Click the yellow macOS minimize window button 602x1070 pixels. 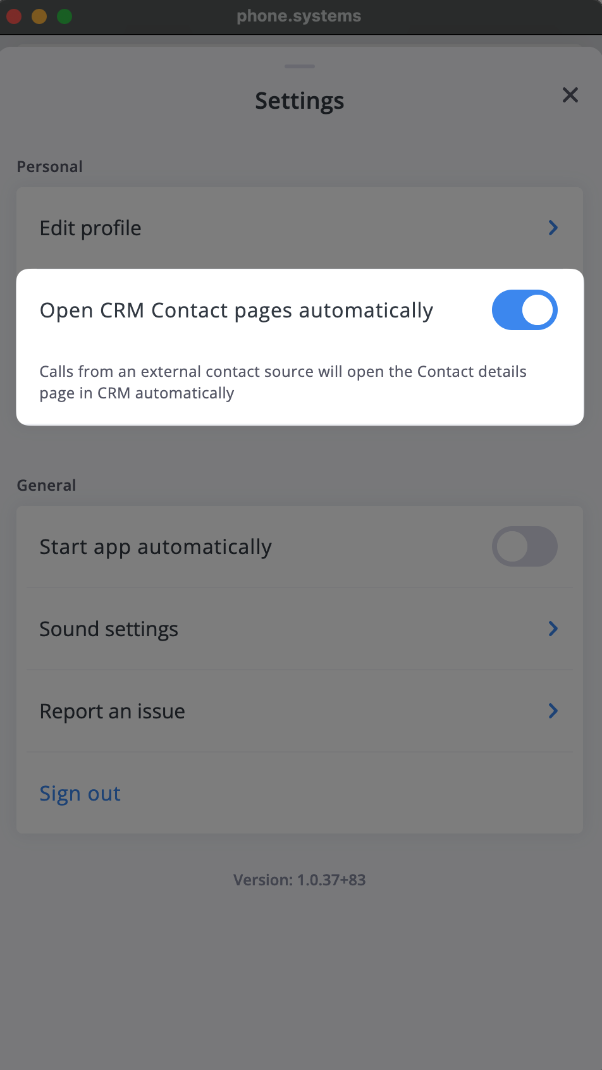(39, 16)
